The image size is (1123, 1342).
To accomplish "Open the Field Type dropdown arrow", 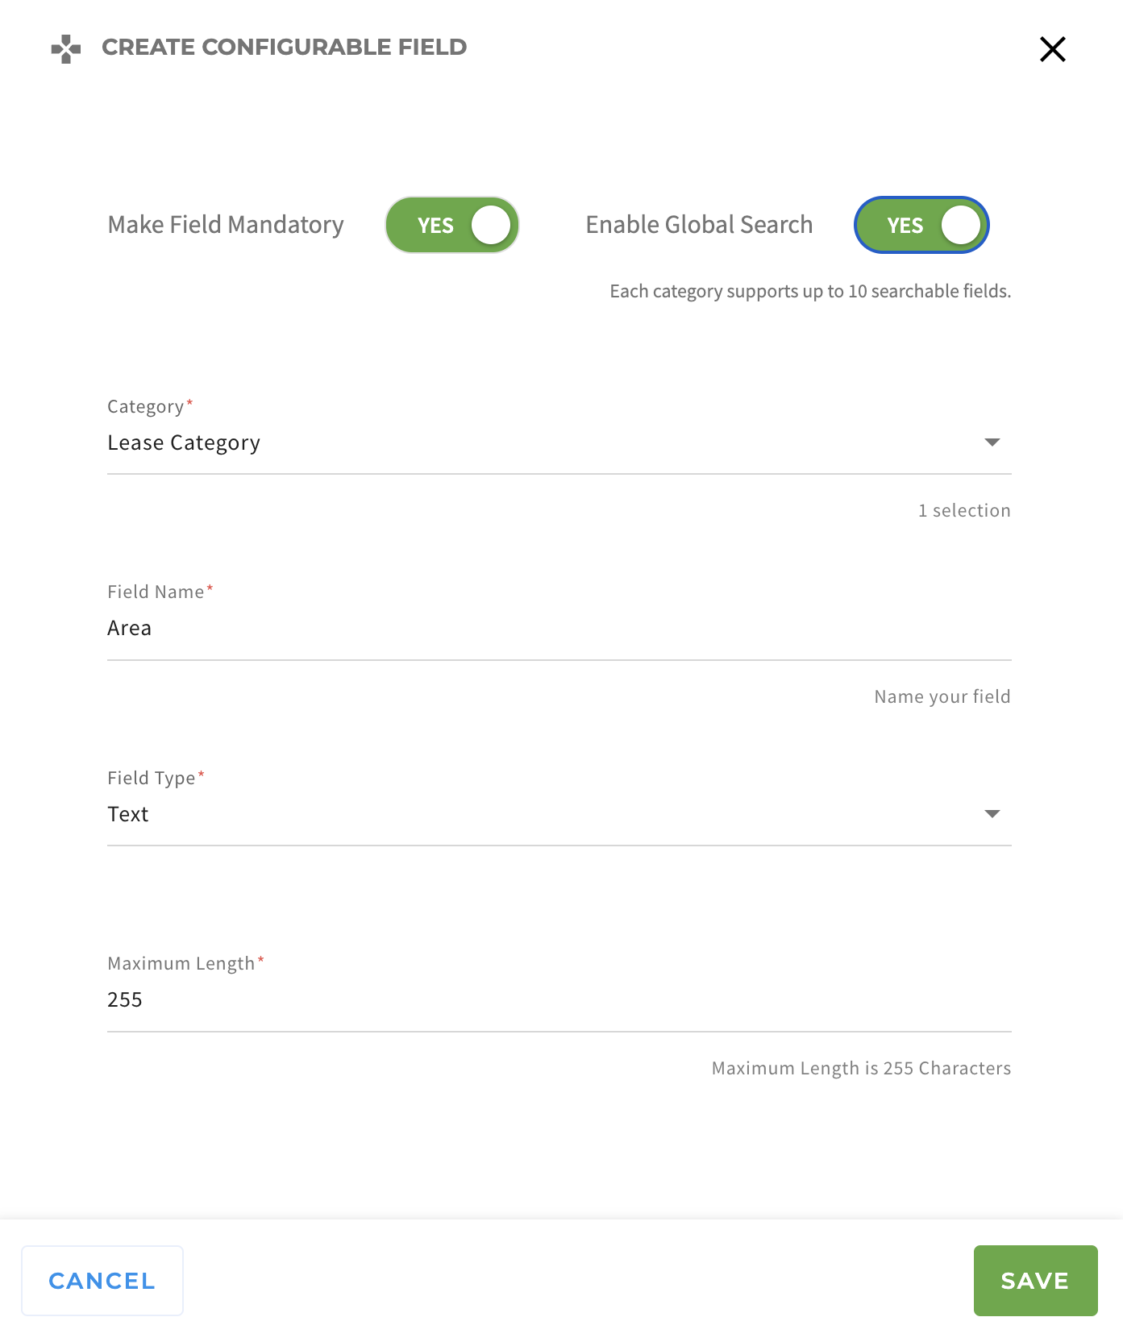I will pyautogui.click(x=992, y=814).
